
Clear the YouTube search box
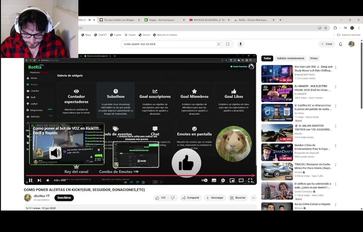tap(218, 44)
